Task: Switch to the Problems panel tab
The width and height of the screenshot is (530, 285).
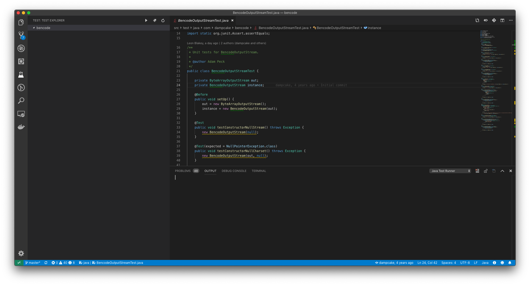Action: [x=187, y=171]
